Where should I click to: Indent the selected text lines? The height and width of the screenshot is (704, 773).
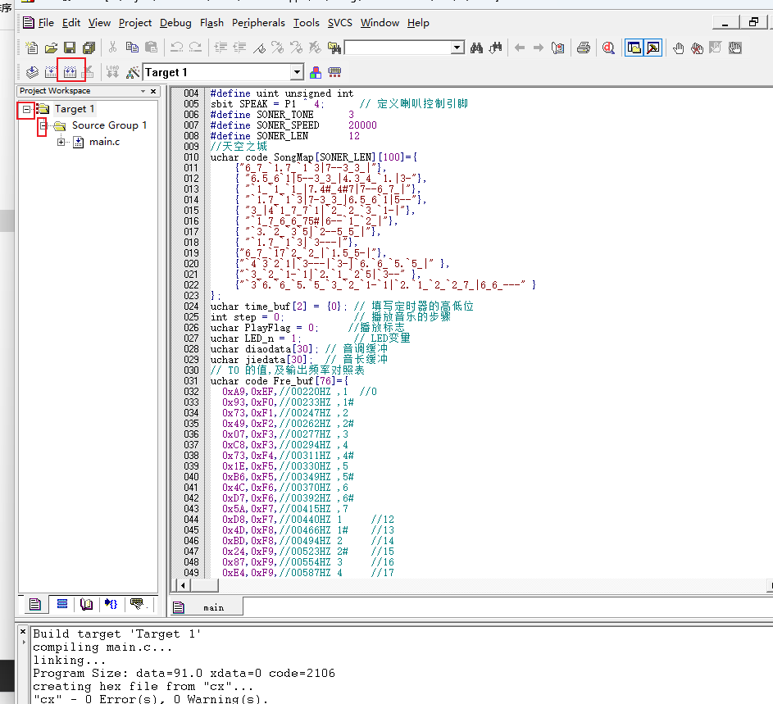221,48
